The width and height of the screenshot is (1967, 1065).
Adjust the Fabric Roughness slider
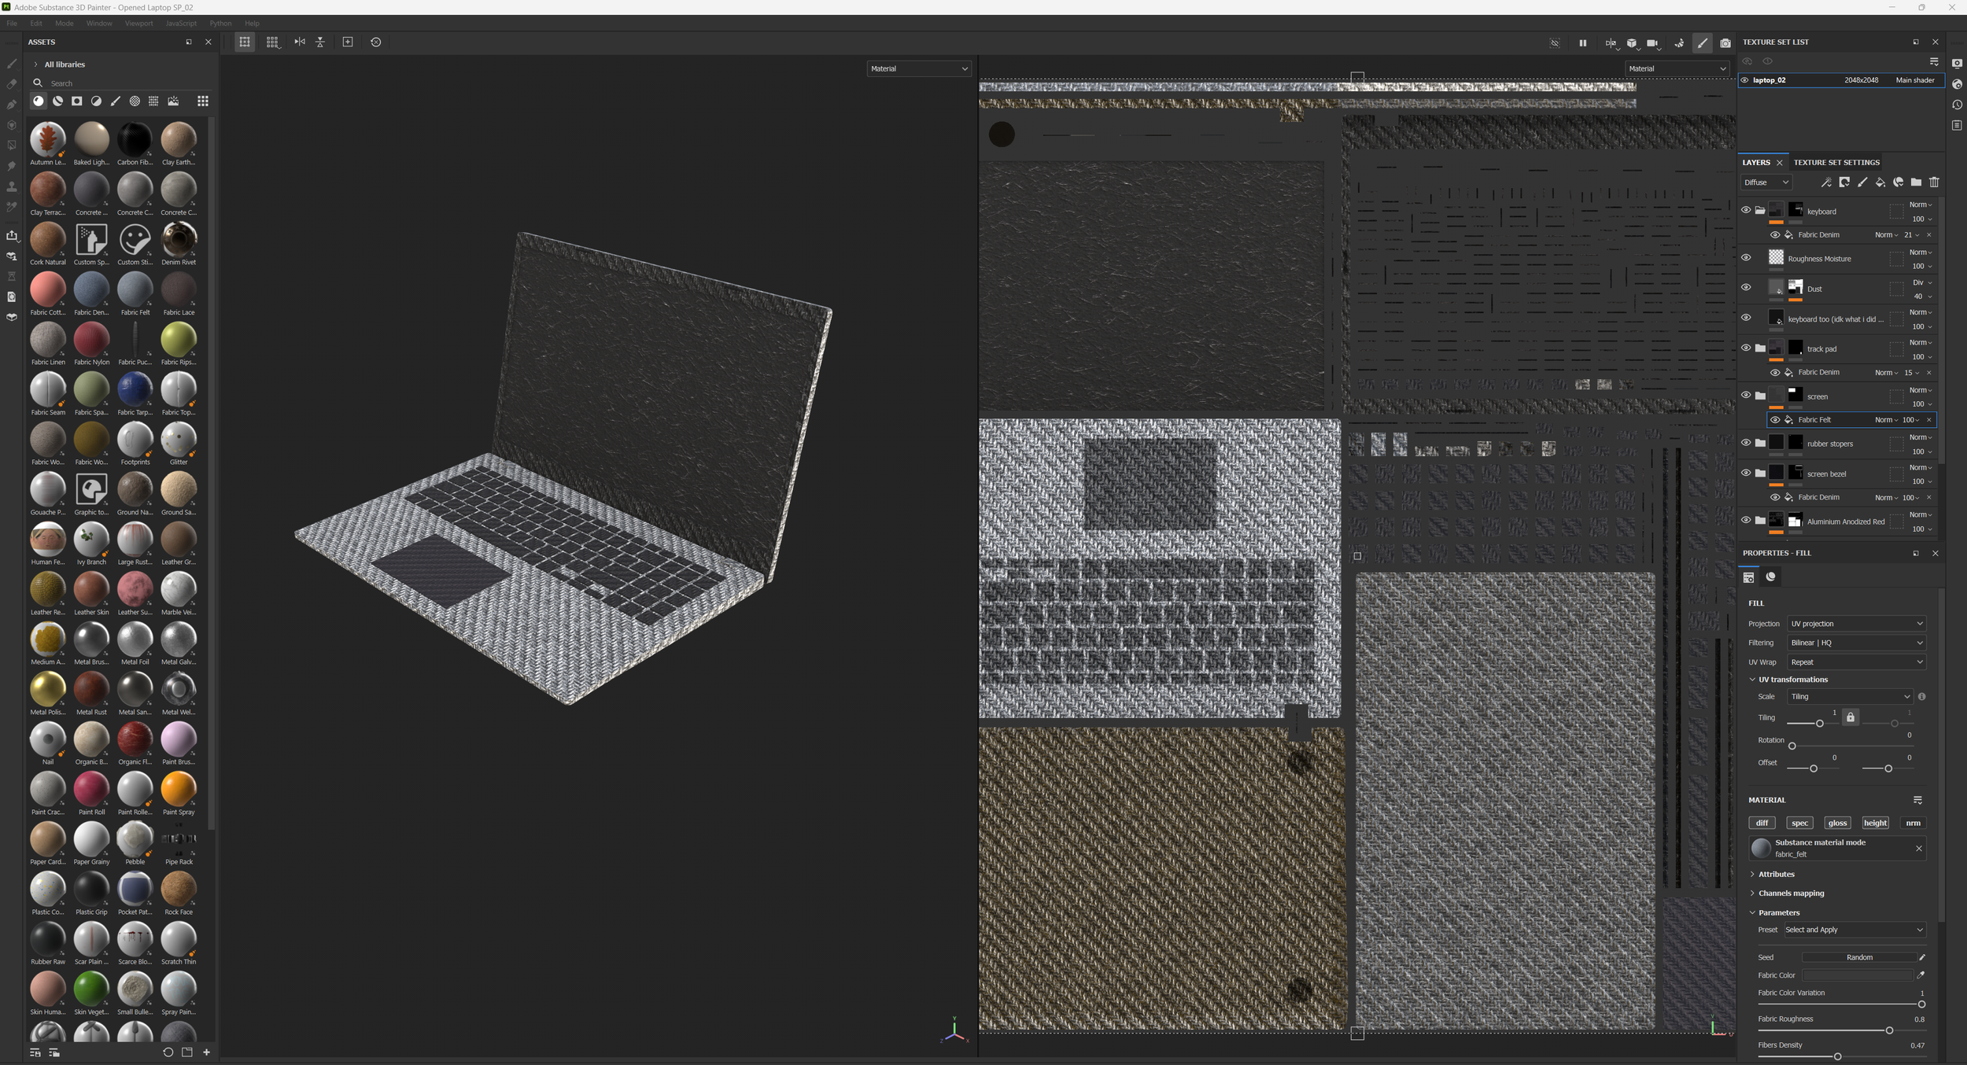point(1889,1030)
